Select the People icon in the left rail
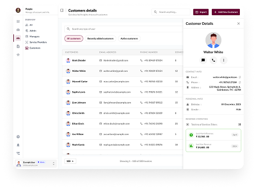 [x=18, y=38]
